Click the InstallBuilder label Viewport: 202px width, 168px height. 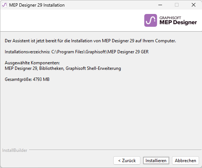(x=15, y=150)
